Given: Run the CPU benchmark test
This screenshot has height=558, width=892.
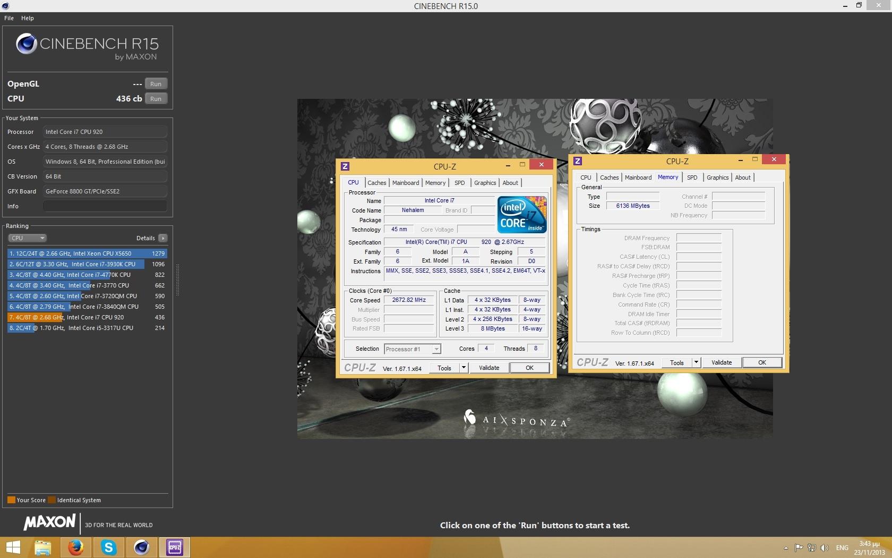Looking at the screenshot, I should pyautogui.click(x=156, y=99).
